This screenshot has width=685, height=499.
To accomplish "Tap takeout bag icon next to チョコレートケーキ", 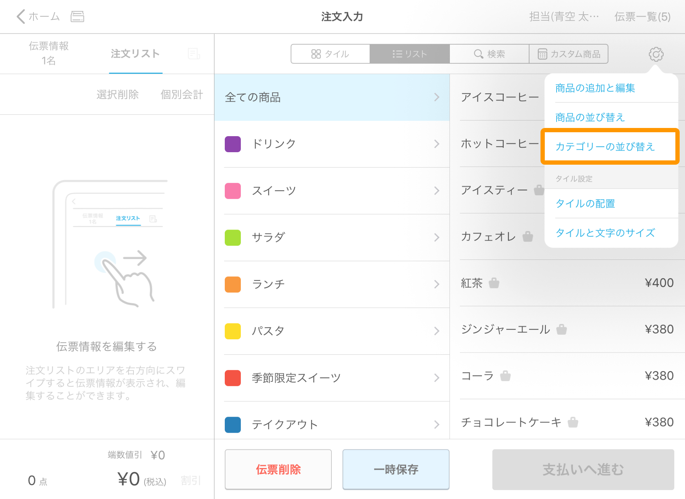I will (573, 422).
